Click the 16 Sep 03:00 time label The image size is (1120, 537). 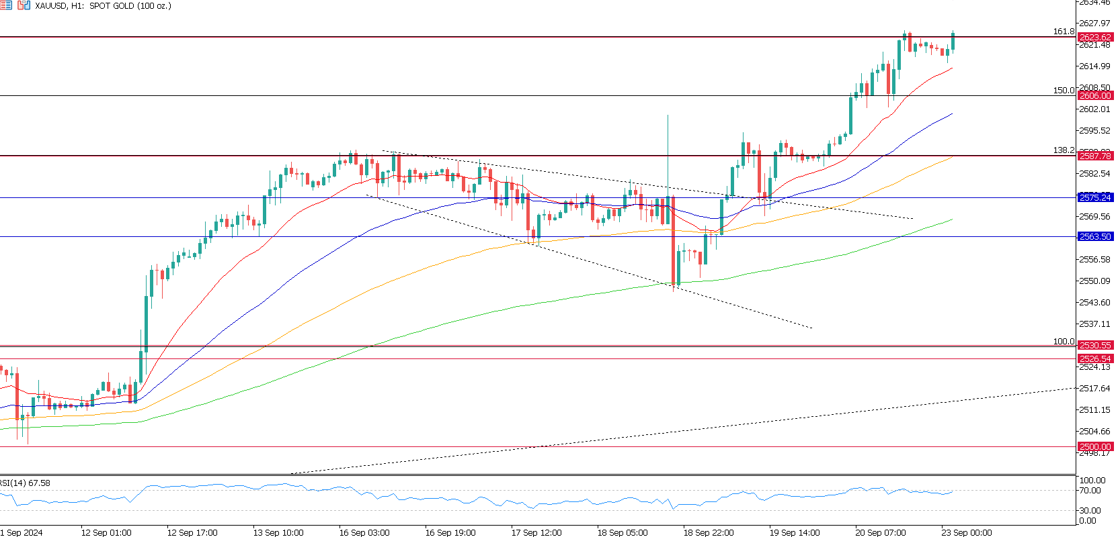[x=364, y=532]
